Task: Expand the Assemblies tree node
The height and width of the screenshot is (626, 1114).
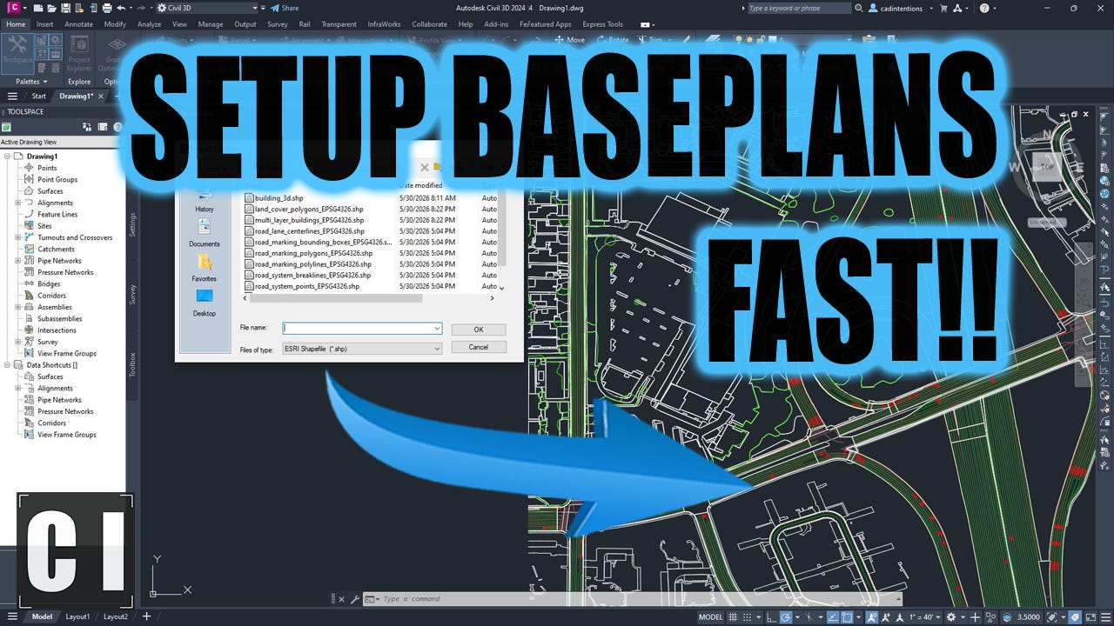Action: click(x=18, y=307)
